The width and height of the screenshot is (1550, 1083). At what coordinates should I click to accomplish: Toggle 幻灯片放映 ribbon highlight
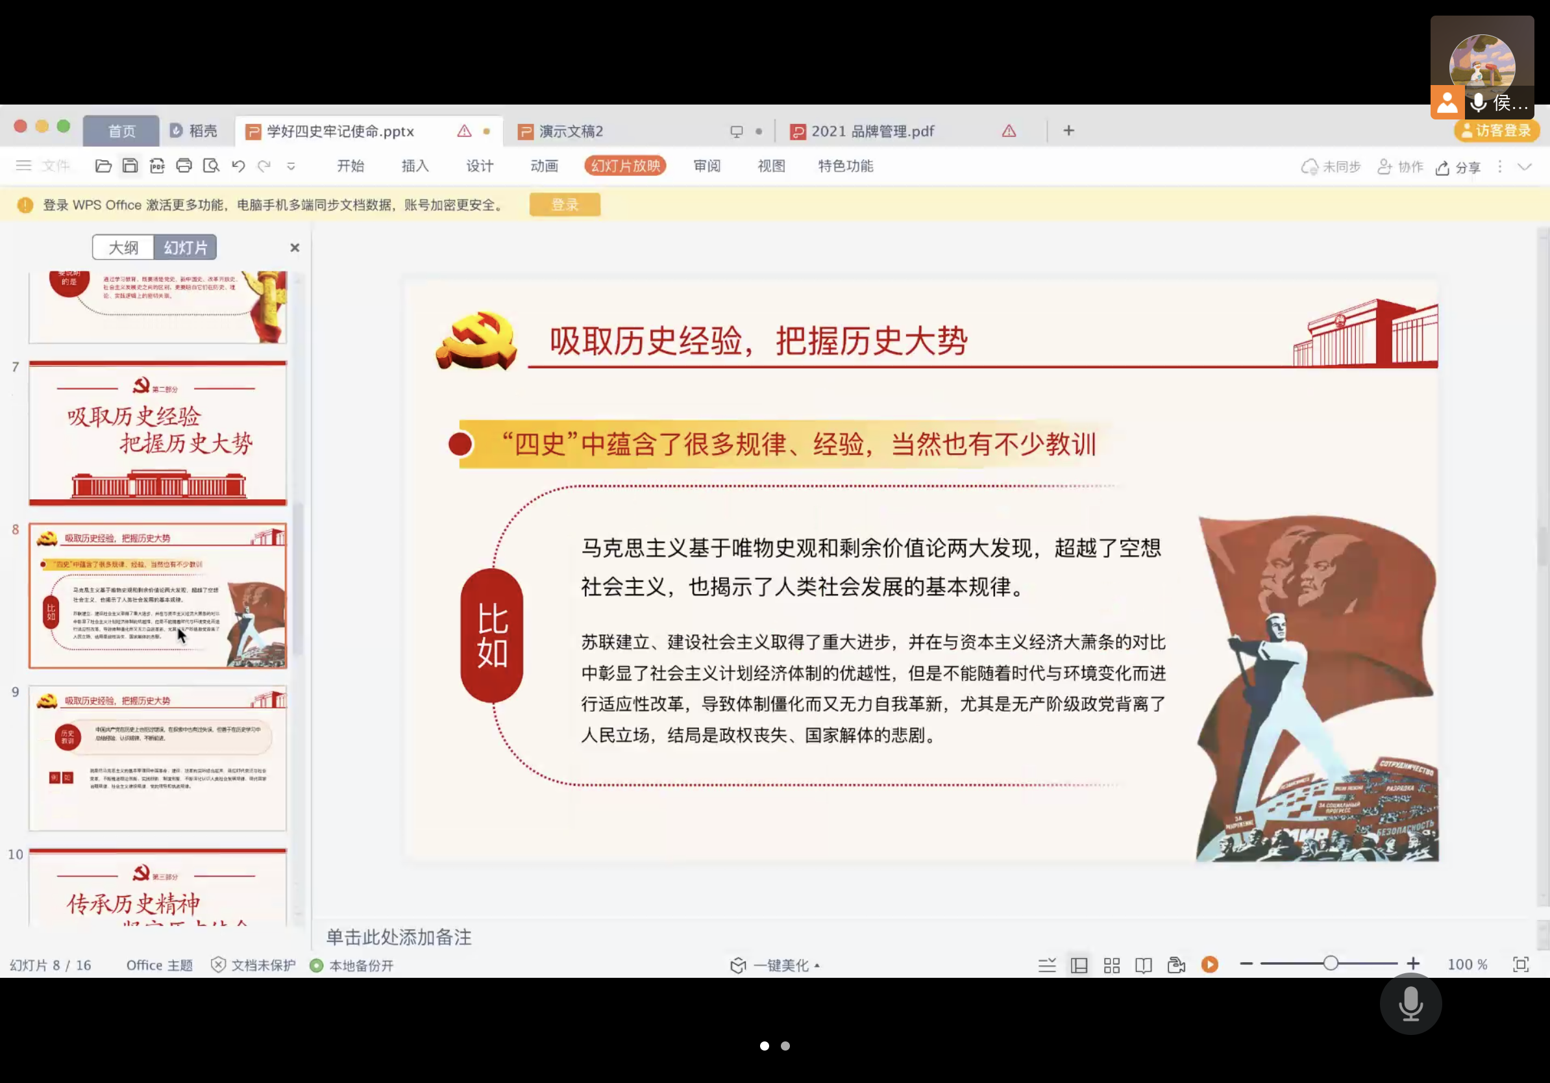624,166
